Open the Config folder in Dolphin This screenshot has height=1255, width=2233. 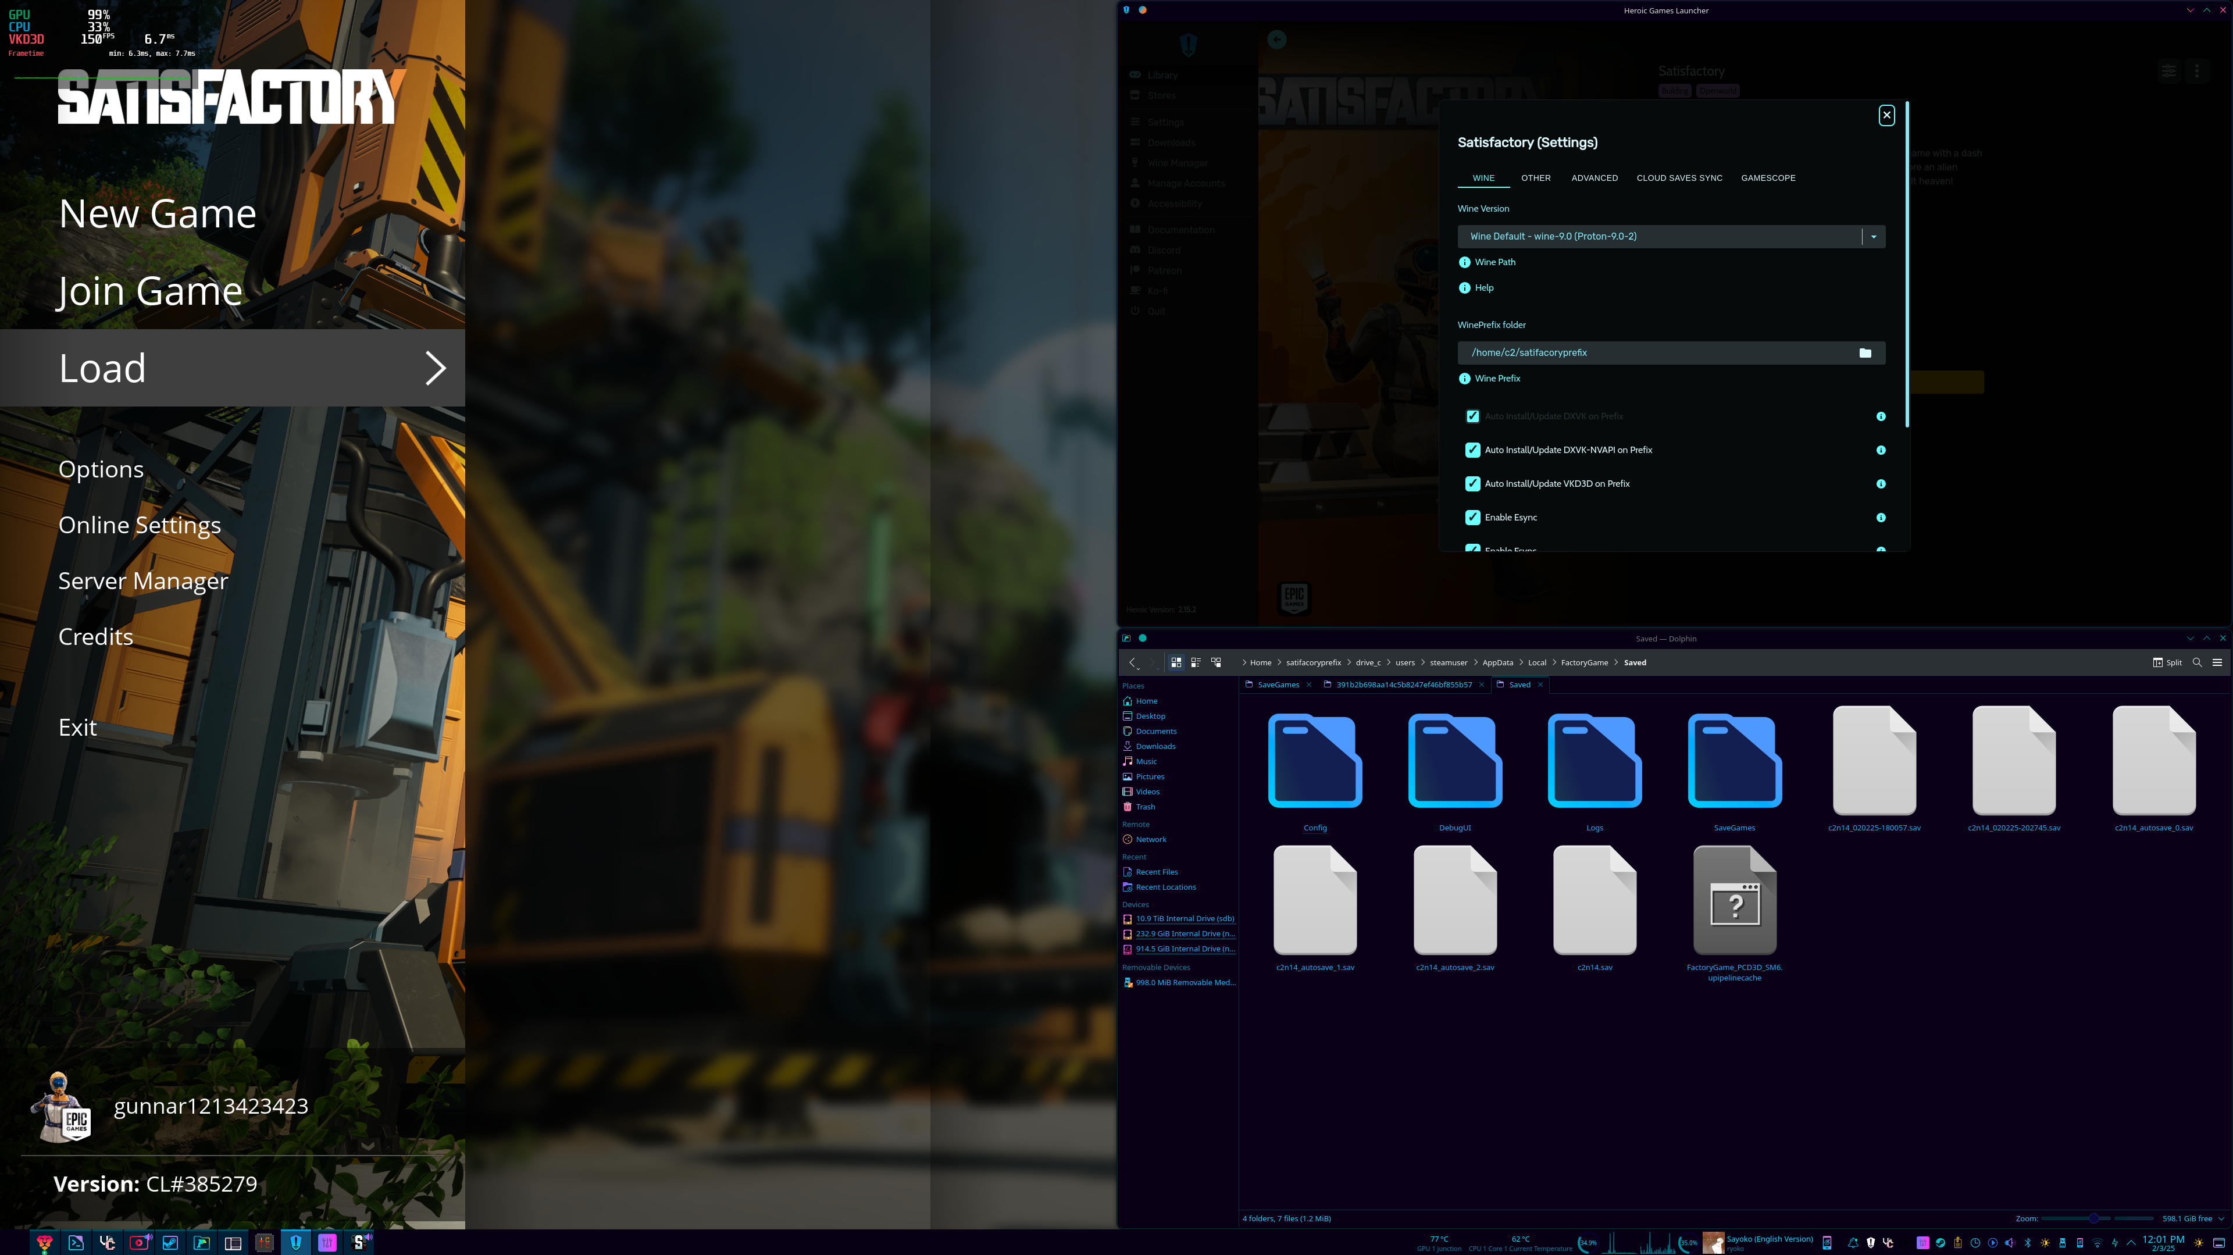click(x=1314, y=762)
